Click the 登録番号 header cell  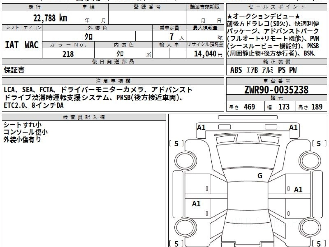pyautogui.click(x=147, y=7)
